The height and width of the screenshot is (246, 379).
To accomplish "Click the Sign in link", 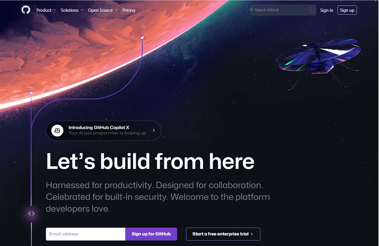I will point(327,10).
